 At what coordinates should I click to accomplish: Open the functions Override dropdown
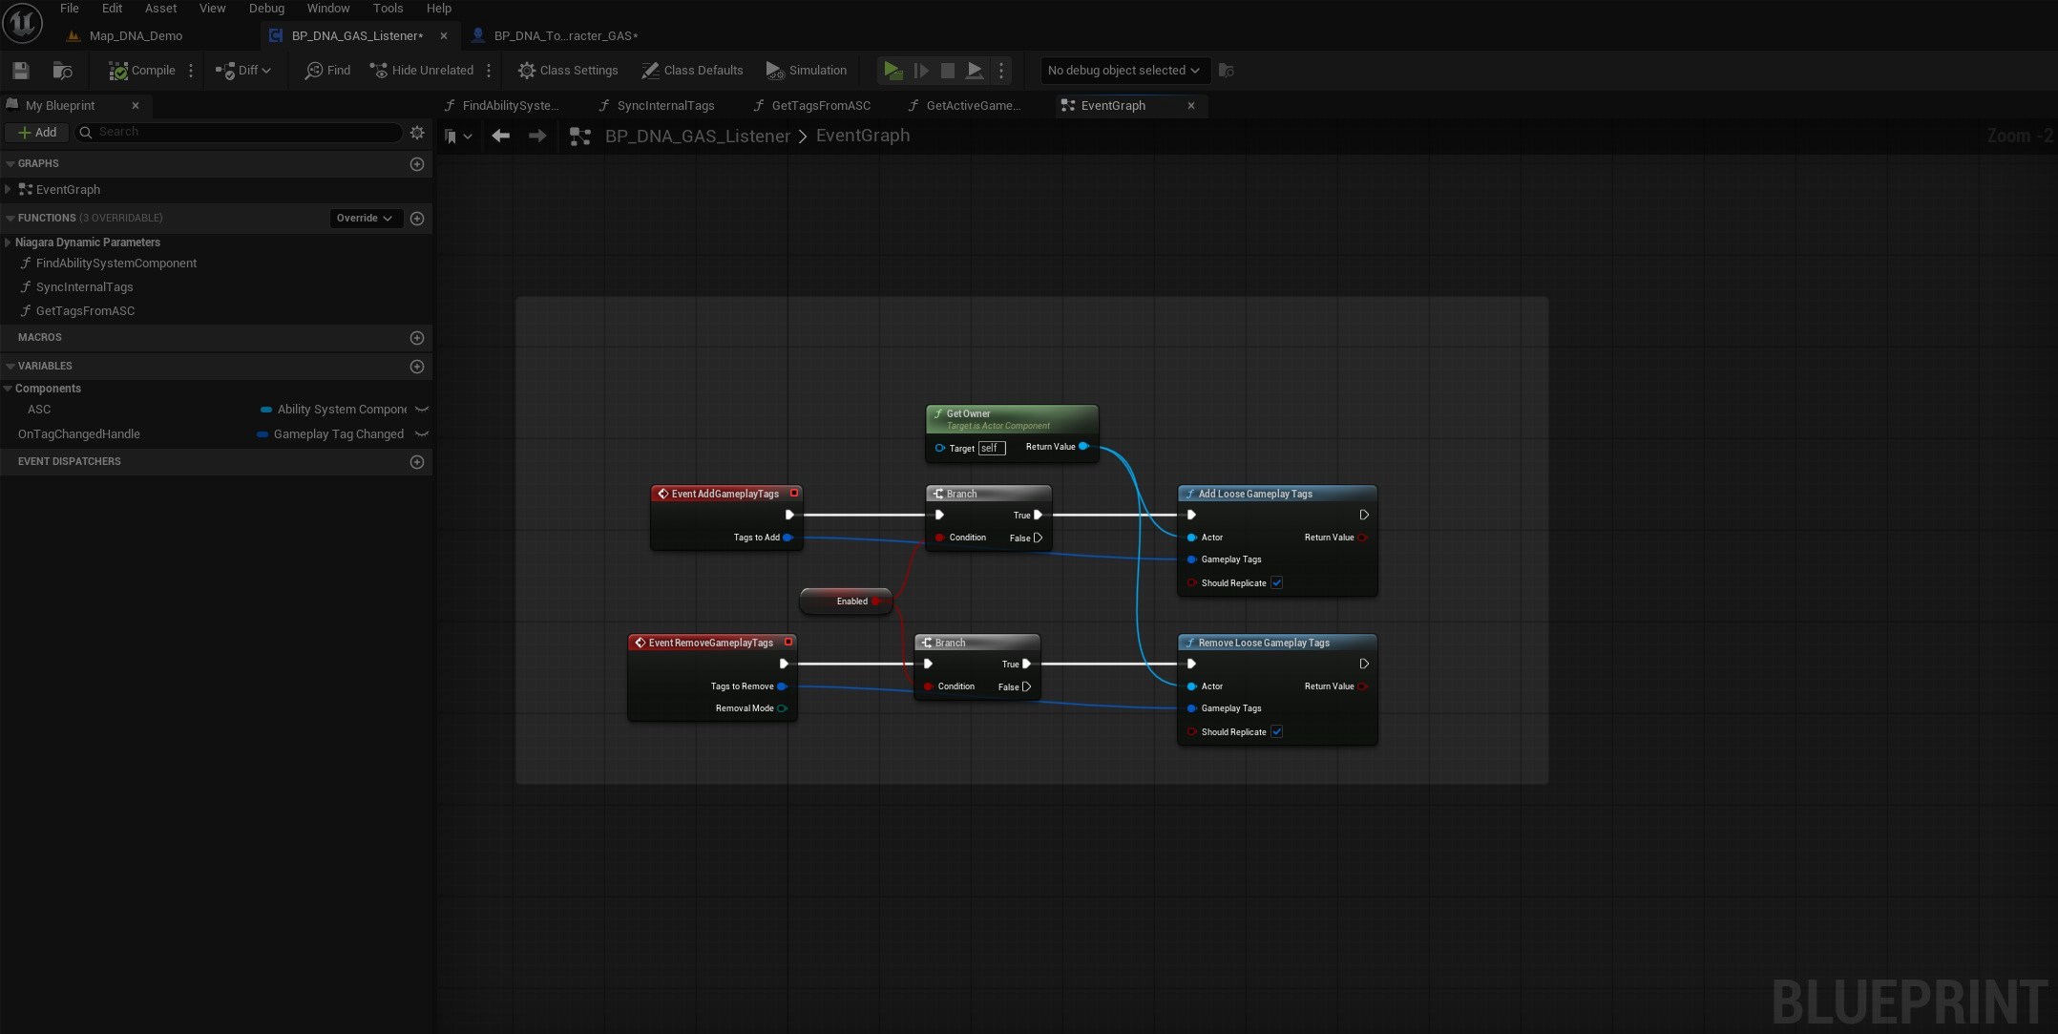(364, 218)
